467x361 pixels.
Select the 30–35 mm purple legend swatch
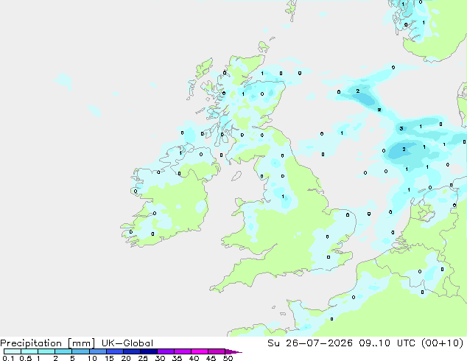pos(166,351)
